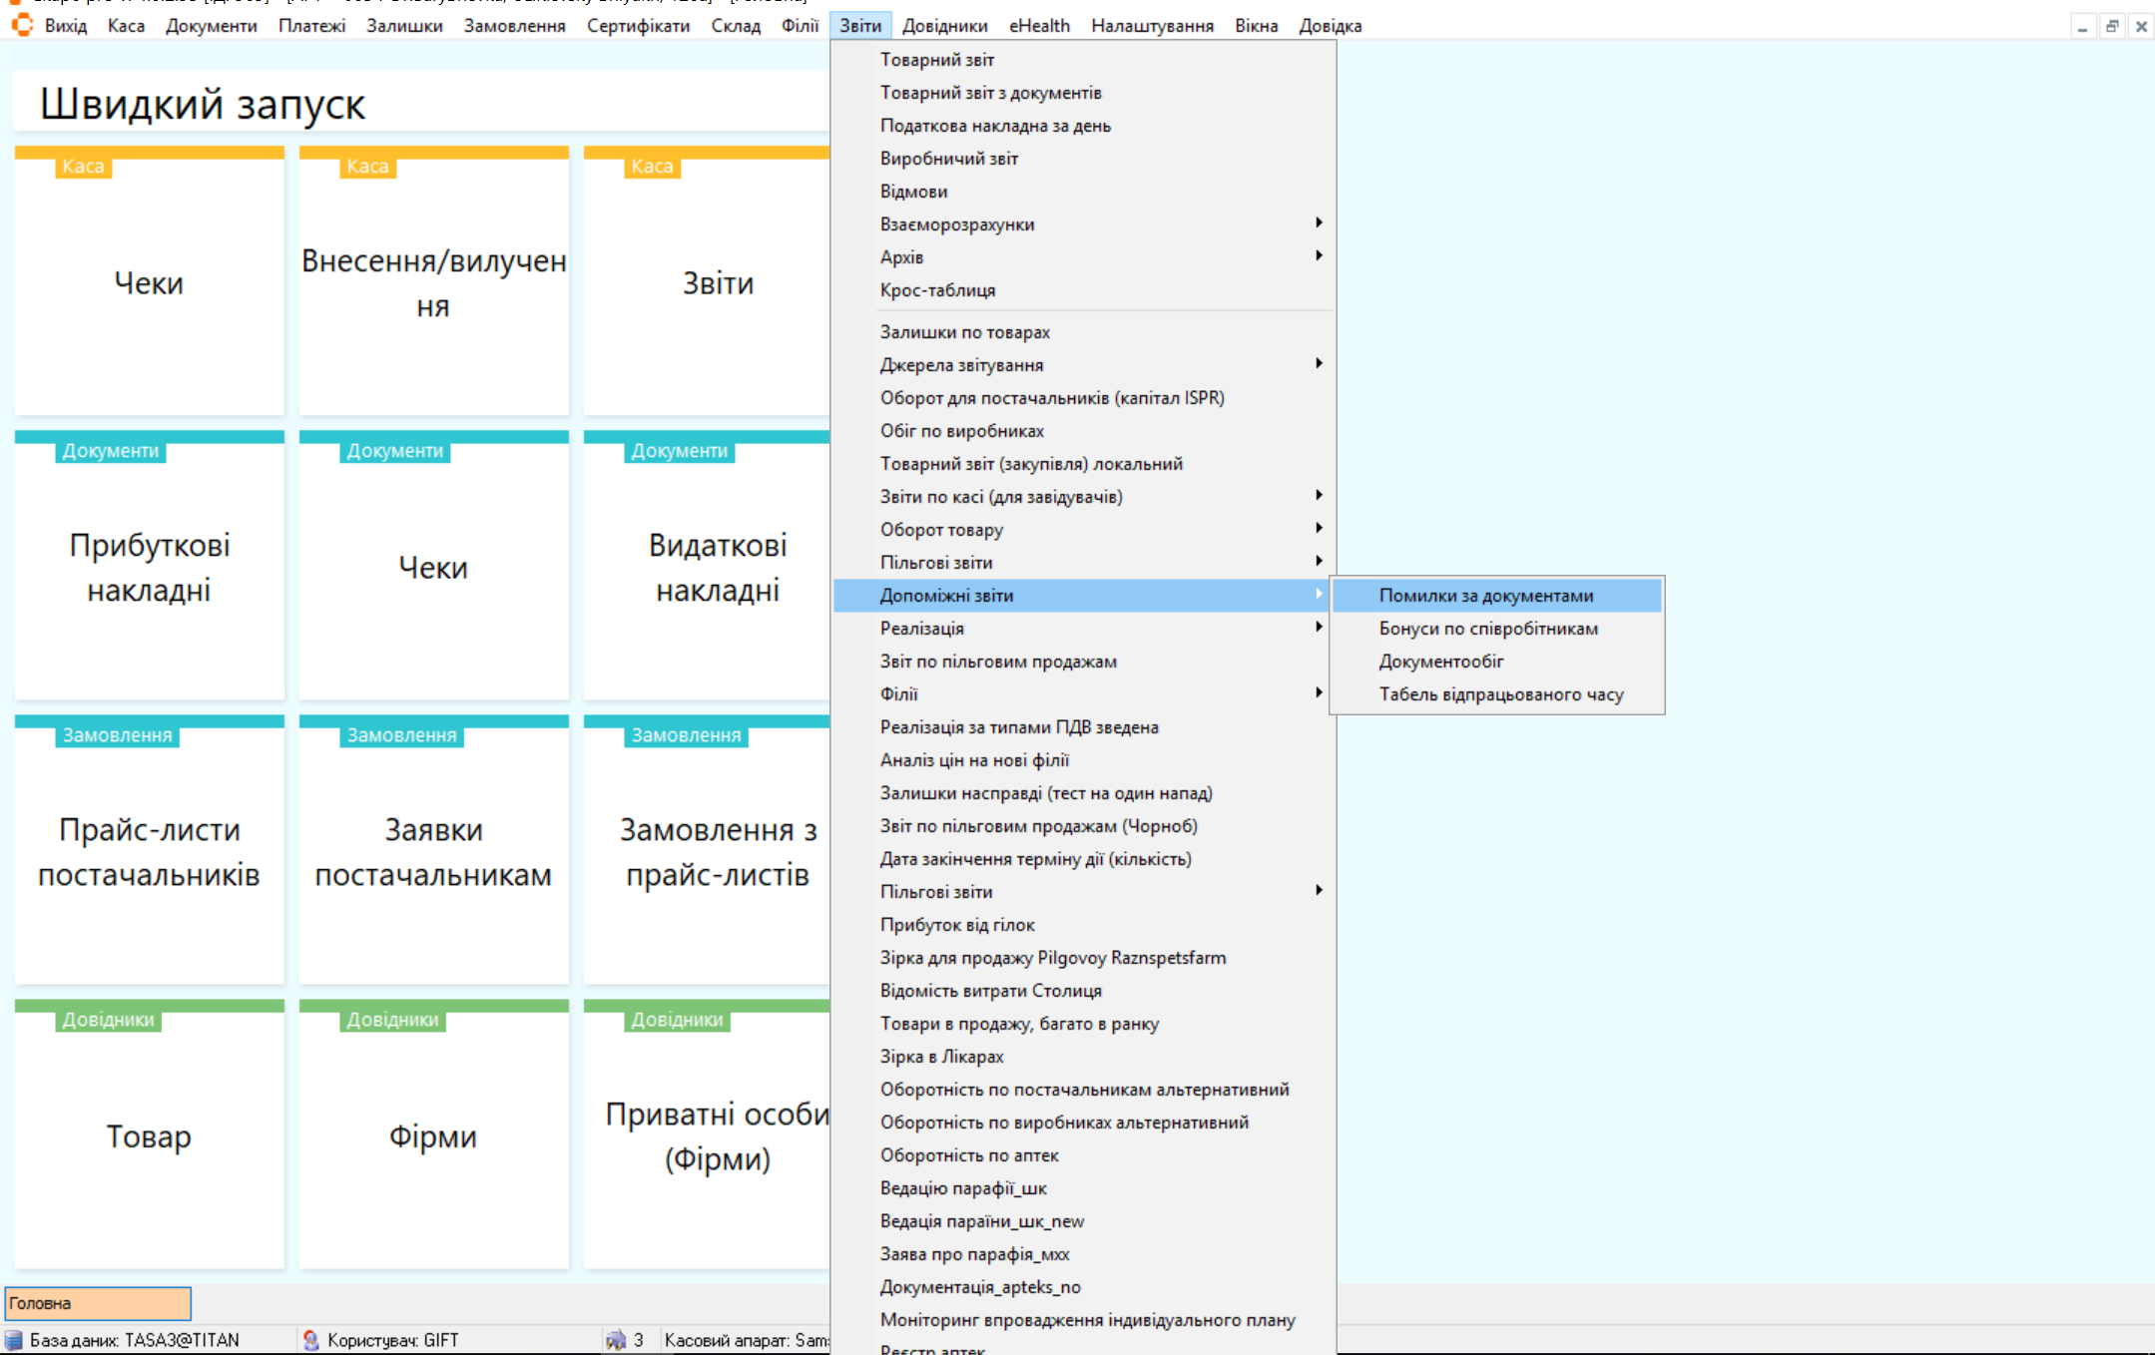
Task: Open the Прибуткові накладні tile
Action: point(149,567)
